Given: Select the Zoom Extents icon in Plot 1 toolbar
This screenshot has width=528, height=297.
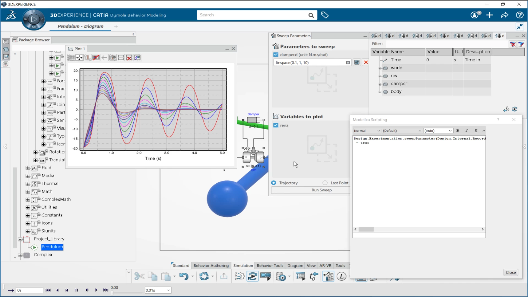Looking at the screenshot, I should (x=79, y=57).
